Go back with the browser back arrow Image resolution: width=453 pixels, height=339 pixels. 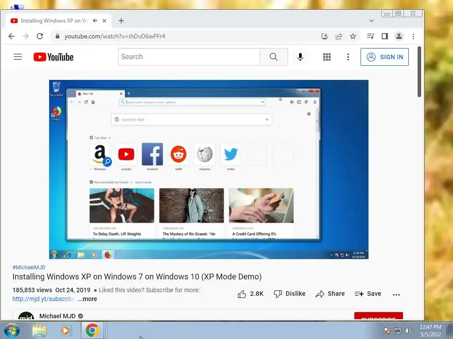[11, 36]
